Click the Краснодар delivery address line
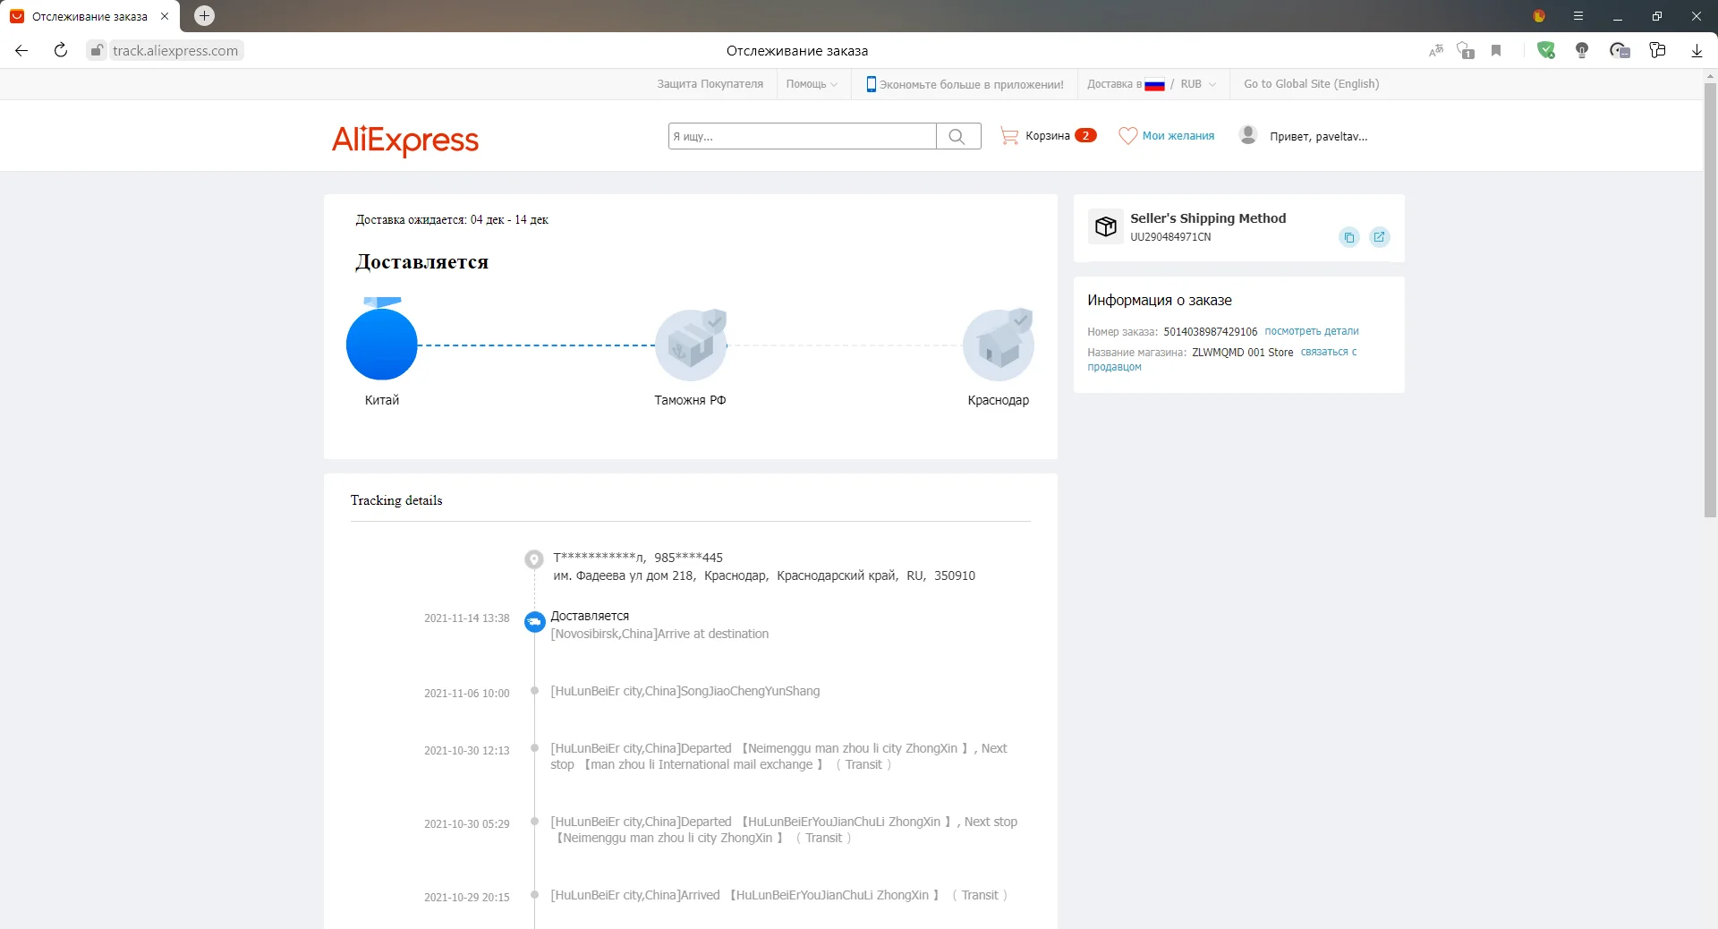Viewport: 1718px width, 929px height. pyautogui.click(x=764, y=575)
